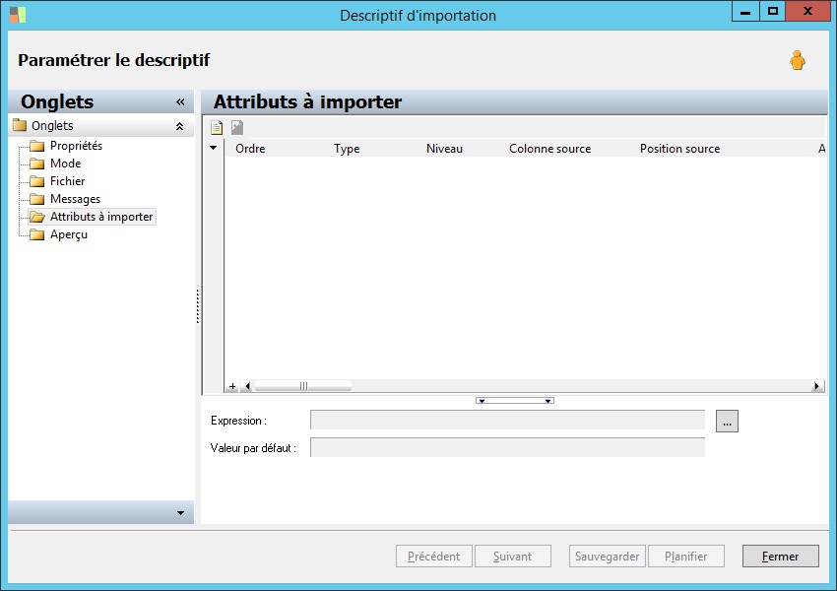Click the delete attribute toolbar icon

pos(237,128)
